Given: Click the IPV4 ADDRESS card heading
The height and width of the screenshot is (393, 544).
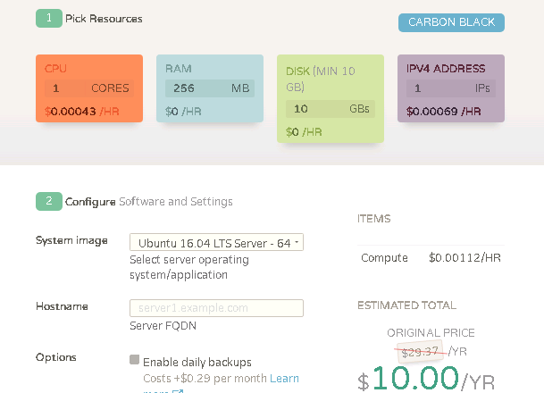Looking at the screenshot, I should pos(446,69).
